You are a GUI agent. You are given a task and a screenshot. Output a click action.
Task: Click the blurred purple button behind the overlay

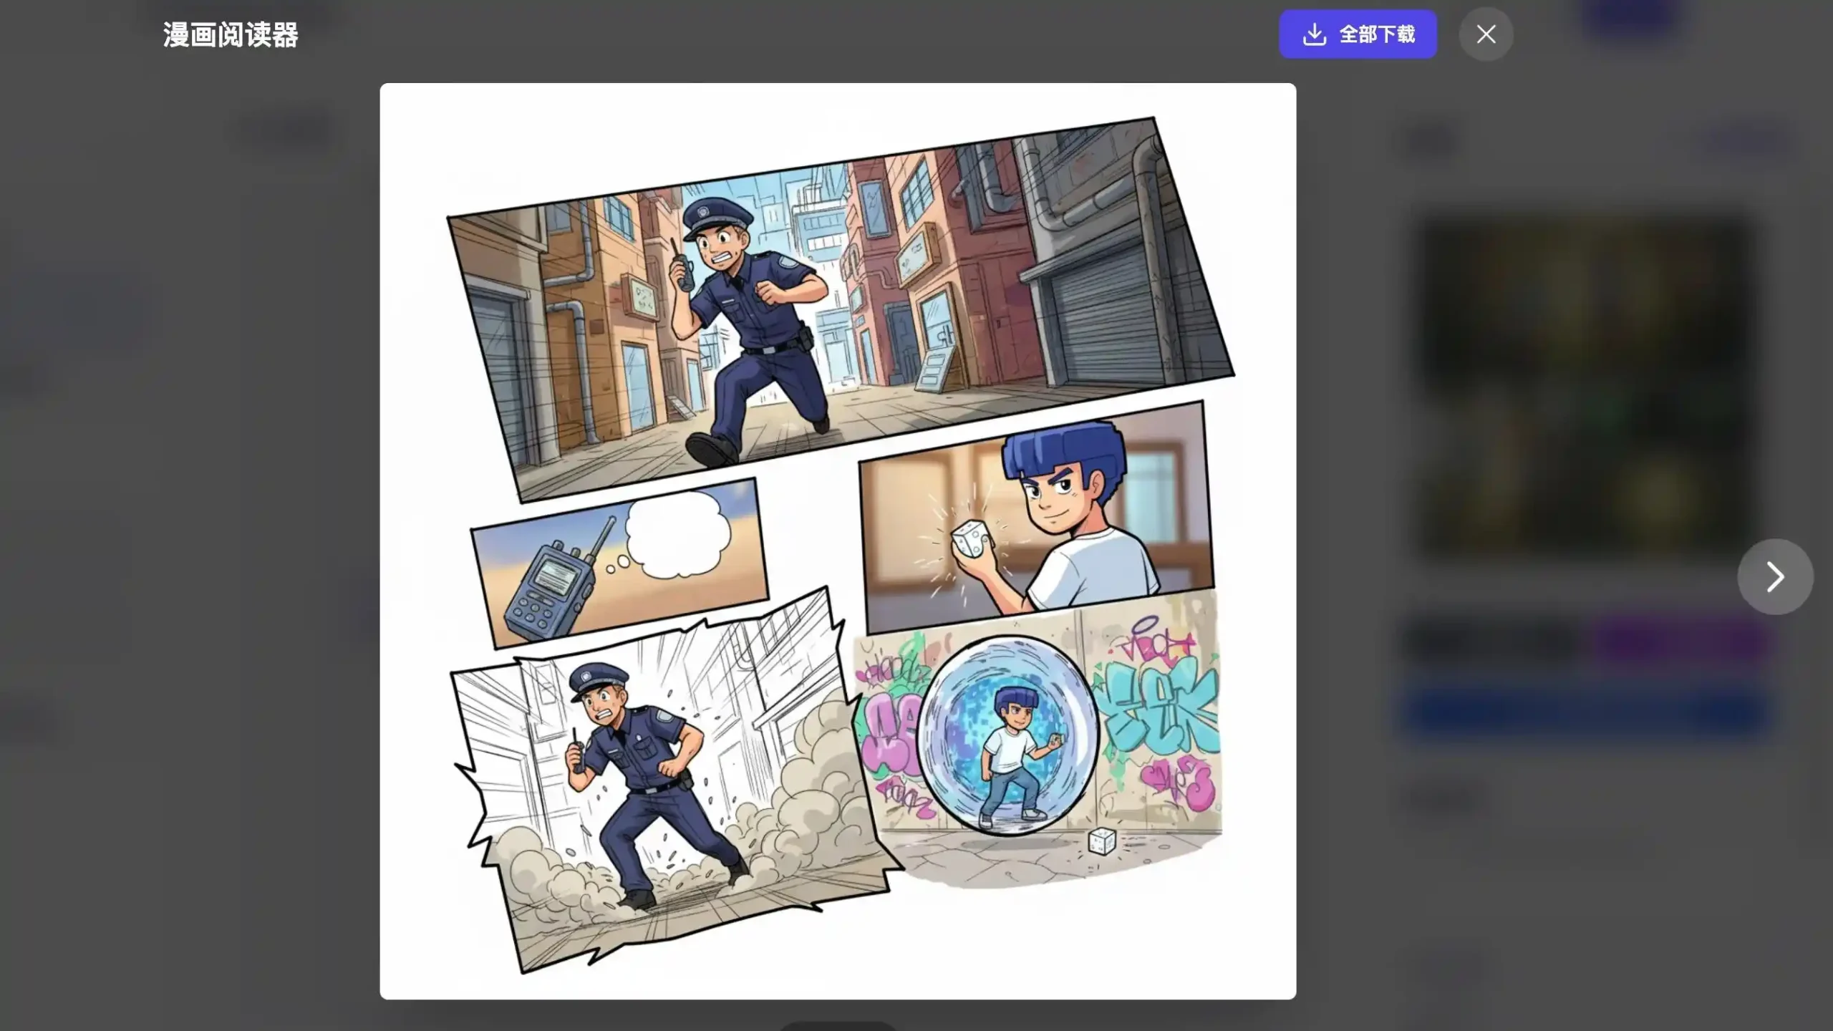1683,641
